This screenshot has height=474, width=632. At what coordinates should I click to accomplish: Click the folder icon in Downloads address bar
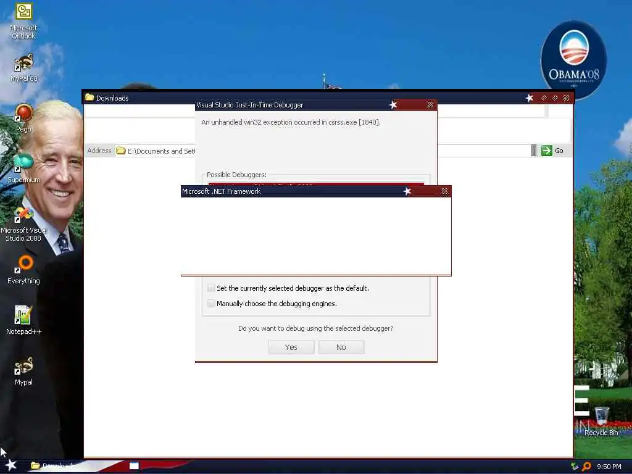(x=121, y=151)
